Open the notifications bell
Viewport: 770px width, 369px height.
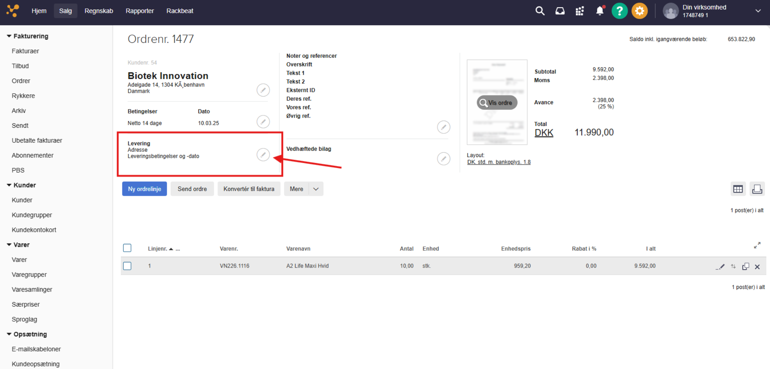coord(600,11)
